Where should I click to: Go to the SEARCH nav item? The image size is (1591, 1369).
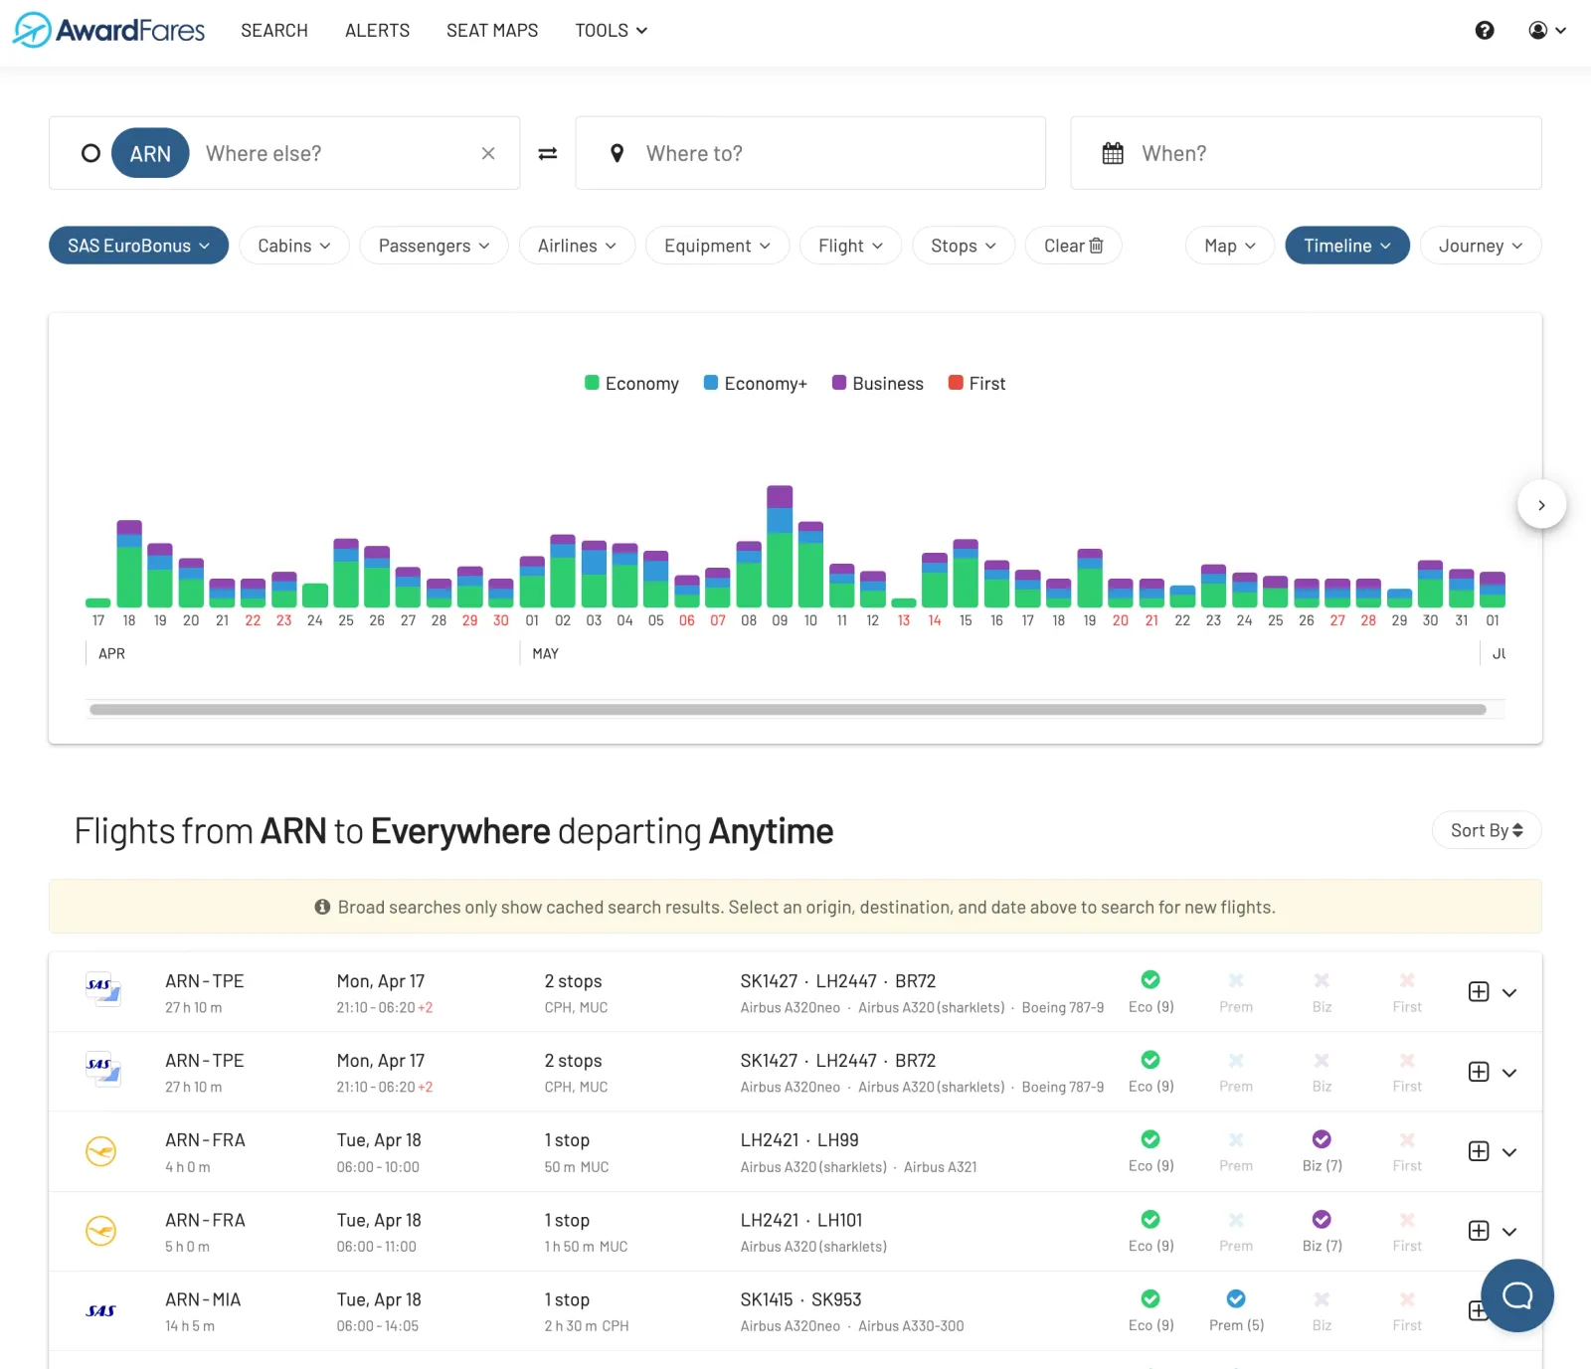[274, 30]
